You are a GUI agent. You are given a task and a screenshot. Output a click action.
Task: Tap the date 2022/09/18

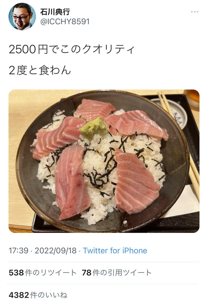56,251
